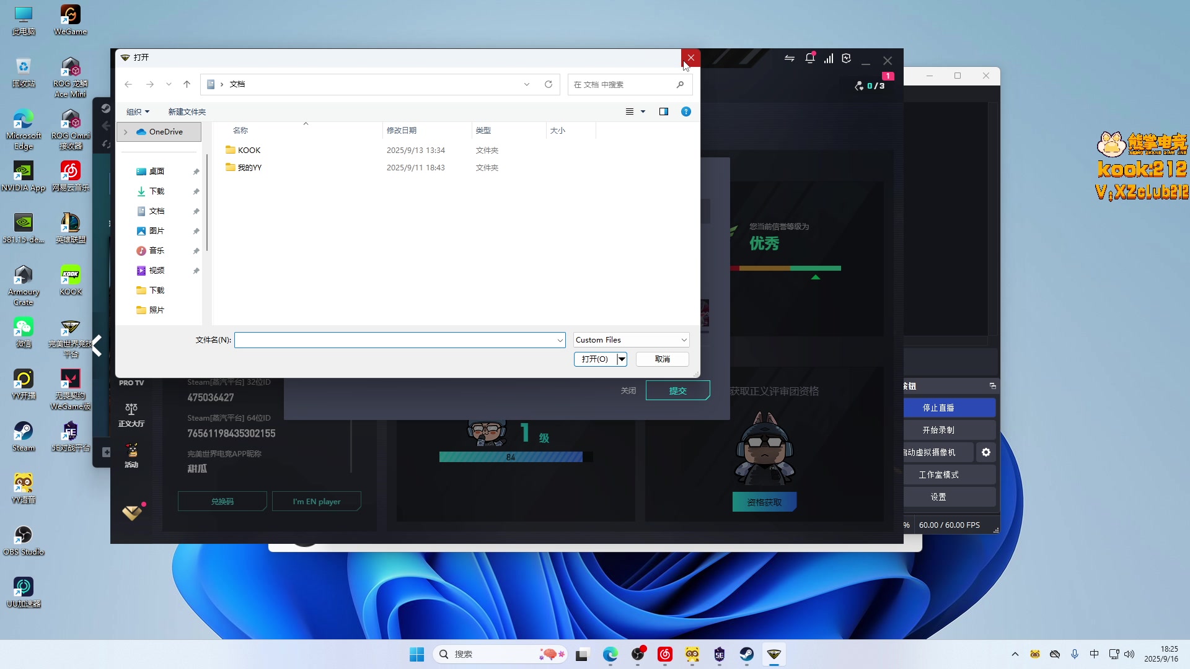Click 新建文件夹 in the dialog toolbar
The height and width of the screenshot is (669, 1190).
pyautogui.click(x=187, y=111)
